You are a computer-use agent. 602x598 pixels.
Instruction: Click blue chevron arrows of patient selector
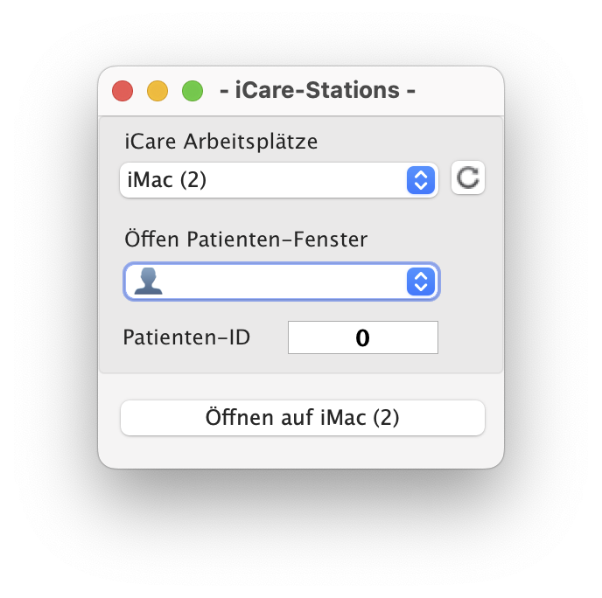click(x=421, y=282)
